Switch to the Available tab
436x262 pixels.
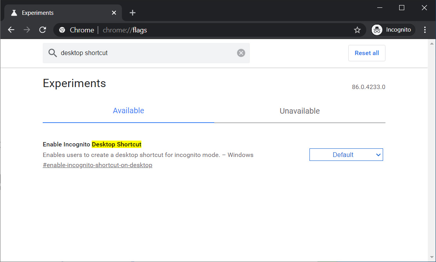pyautogui.click(x=128, y=111)
